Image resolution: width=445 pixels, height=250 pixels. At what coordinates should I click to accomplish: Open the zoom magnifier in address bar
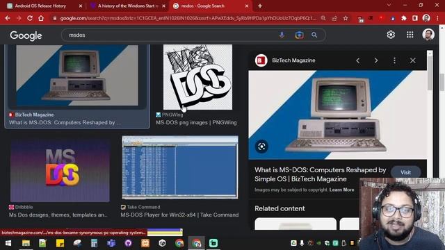click(x=323, y=18)
